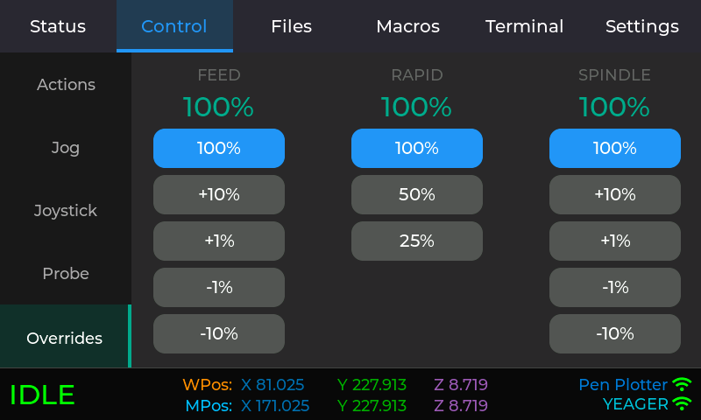The image size is (701, 420).
Task: Select Jog in the sidebar
Action: [66, 148]
